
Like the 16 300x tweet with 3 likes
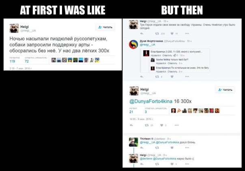coord(162,125)
